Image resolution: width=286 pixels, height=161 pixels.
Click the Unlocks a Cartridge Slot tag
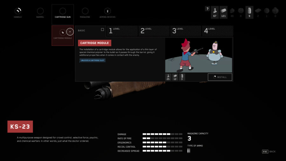coord(92,60)
